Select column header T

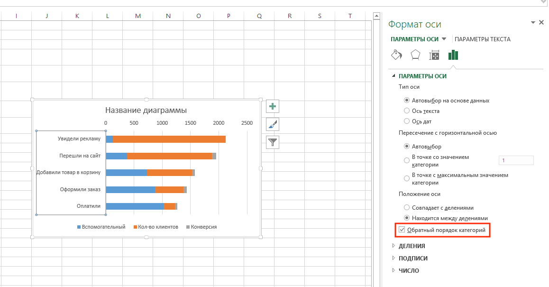[350, 16]
